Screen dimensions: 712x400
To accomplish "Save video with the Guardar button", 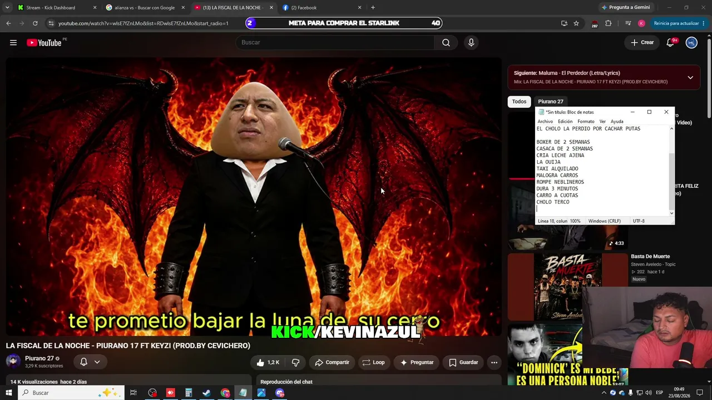I will (463, 362).
